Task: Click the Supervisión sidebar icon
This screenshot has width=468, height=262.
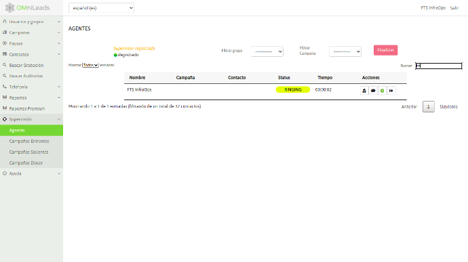Action: 5,119
